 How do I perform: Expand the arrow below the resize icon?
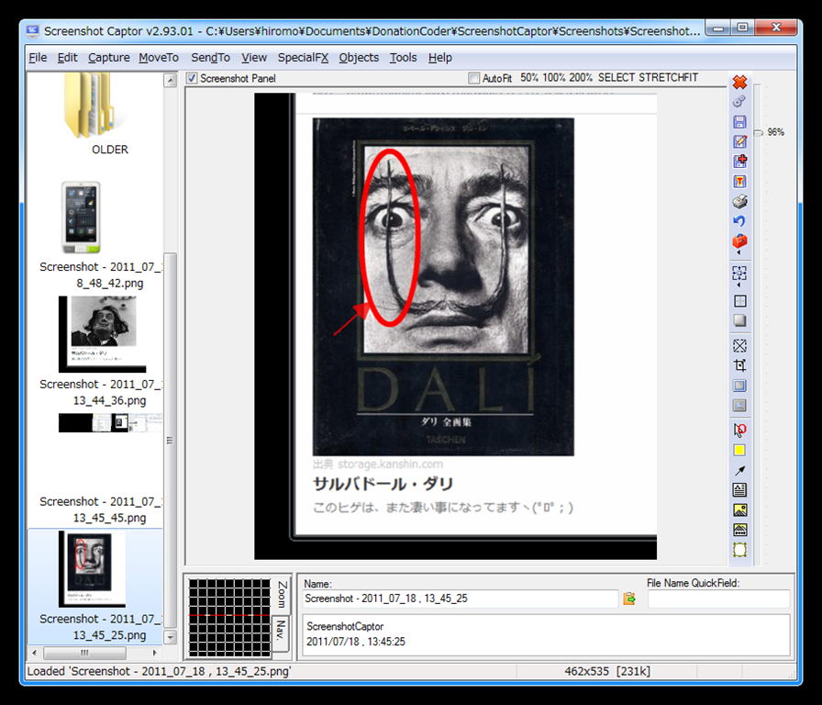tap(739, 285)
